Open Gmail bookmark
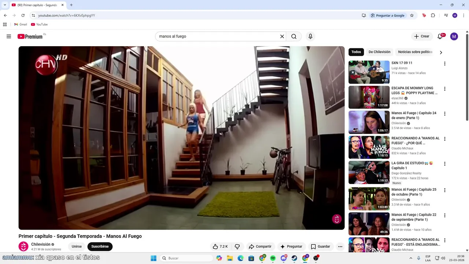The width and height of the screenshot is (469, 264). (x=21, y=25)
